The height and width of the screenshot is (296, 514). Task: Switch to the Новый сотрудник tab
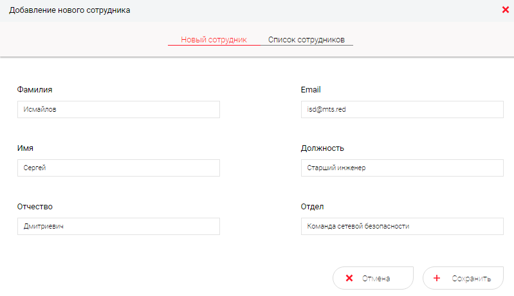(214, 39)
